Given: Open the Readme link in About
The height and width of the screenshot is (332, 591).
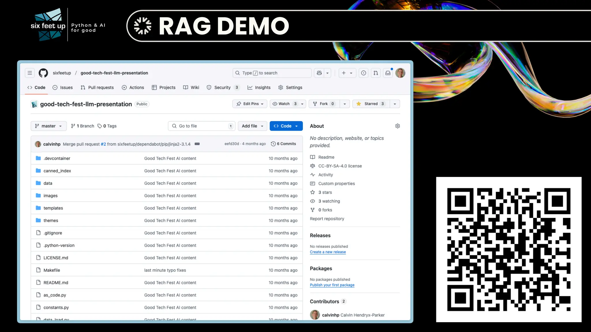Looking at the screenshot, I should click(322, 157).
